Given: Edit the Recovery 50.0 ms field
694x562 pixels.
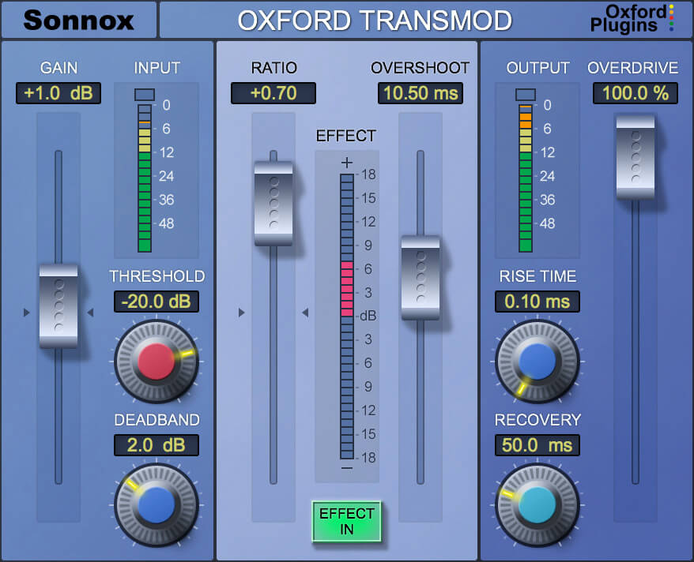Looking at the screenshot, I should point(537,445).
